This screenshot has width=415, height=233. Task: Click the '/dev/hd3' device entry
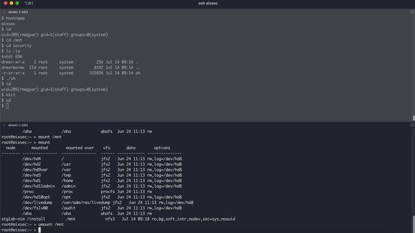(x=32, y=175)
